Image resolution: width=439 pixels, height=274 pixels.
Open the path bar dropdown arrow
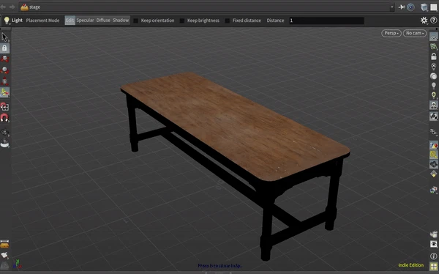[x=391, y=7]
